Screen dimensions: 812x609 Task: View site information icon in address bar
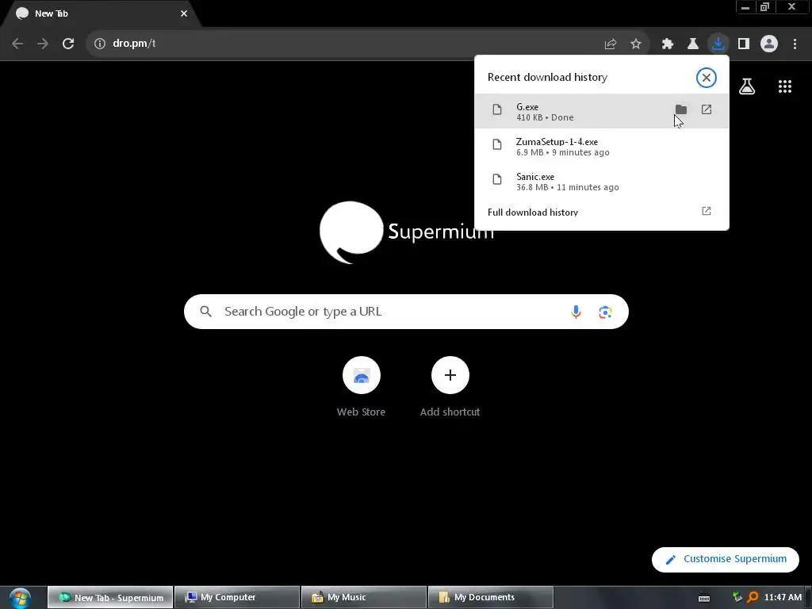pyautogui.click(x=99, y=44)
